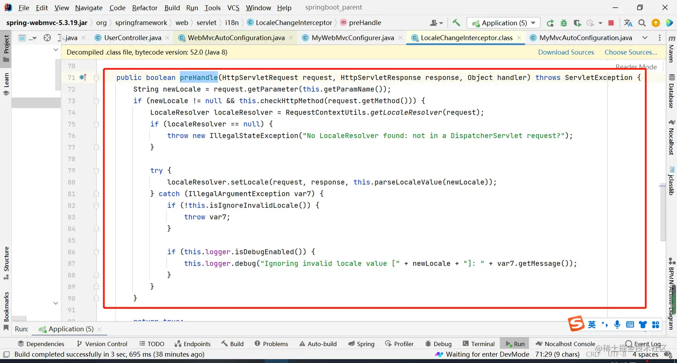677x363 pixels.
Task: Collapse the preHandle method fold at line 71
Action: (x=96, y=77)
